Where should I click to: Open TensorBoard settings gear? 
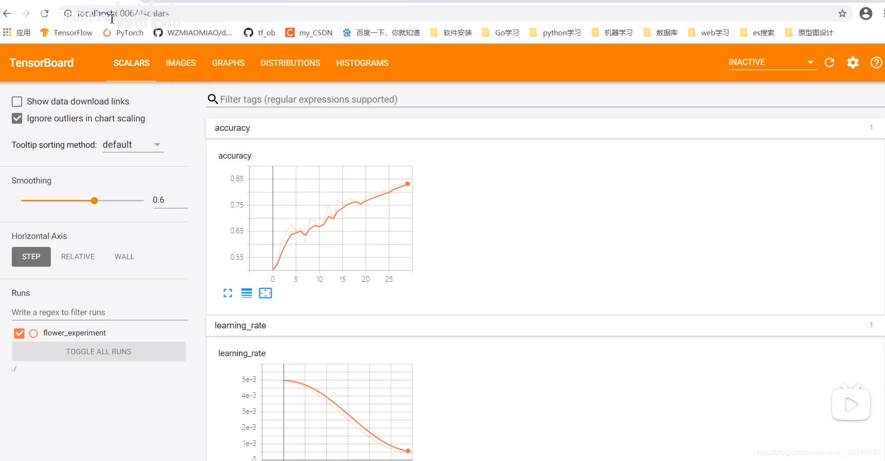pos(853,63)
